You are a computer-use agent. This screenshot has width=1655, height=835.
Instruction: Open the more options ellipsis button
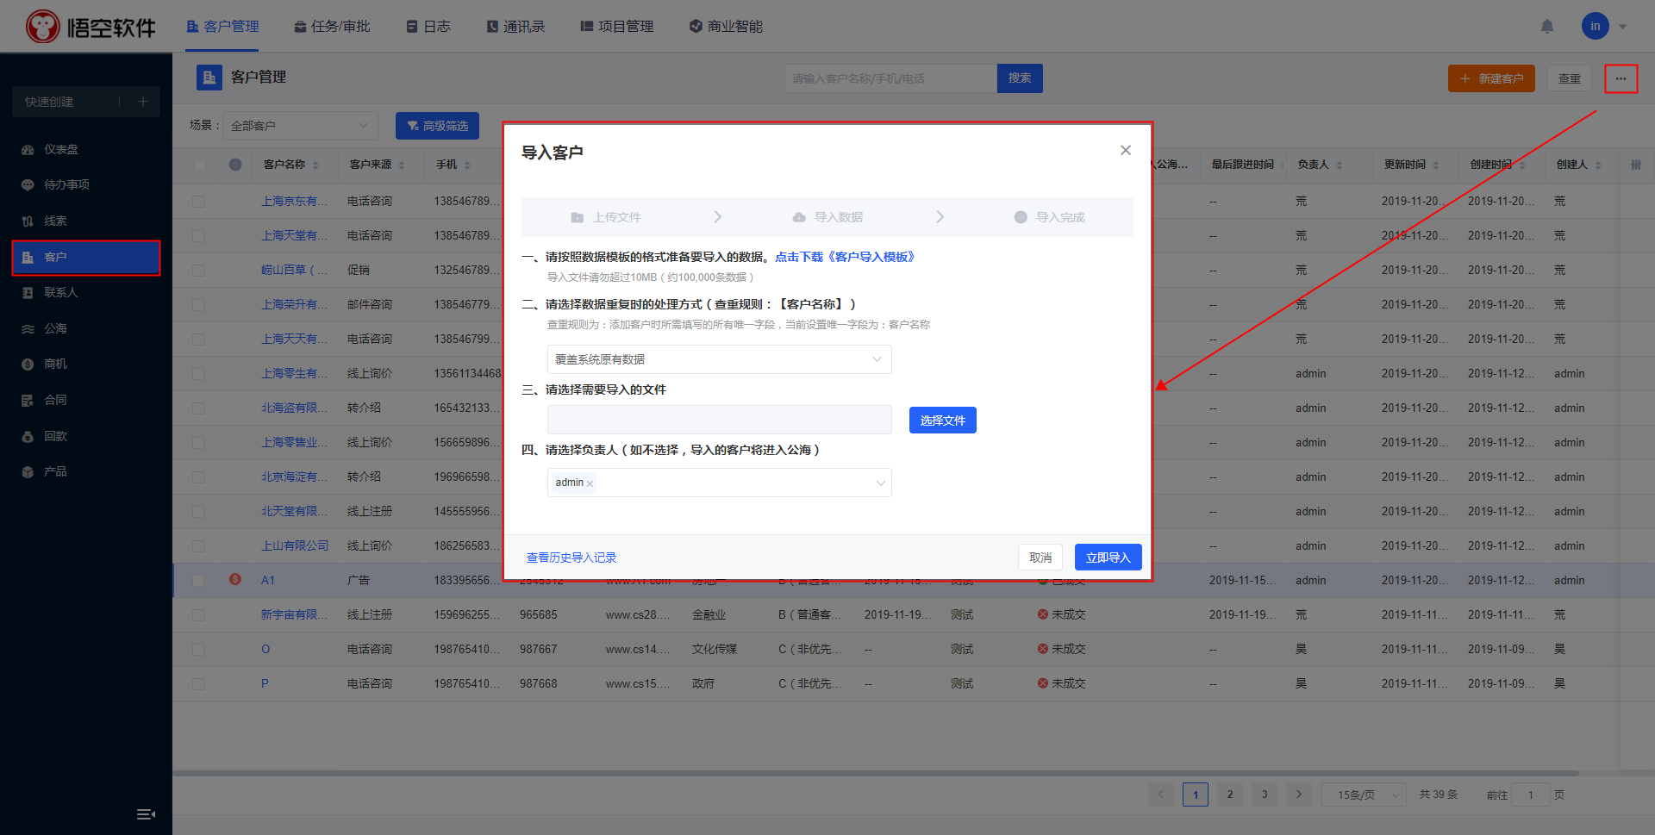tap(1621, 78)
